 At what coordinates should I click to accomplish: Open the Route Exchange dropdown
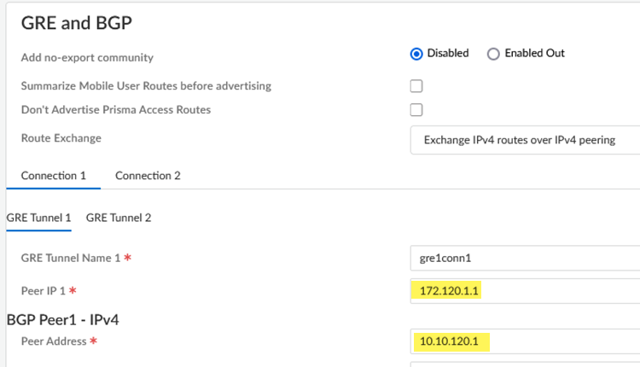(524, 140)
